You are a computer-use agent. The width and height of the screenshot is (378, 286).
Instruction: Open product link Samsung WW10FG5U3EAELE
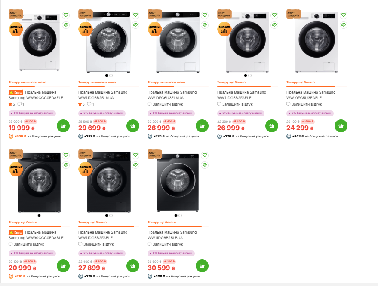tap(310, 95)
